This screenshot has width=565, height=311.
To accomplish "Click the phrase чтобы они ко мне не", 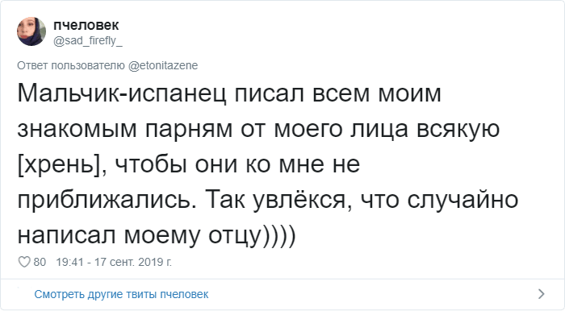I will tap(237, 165).
